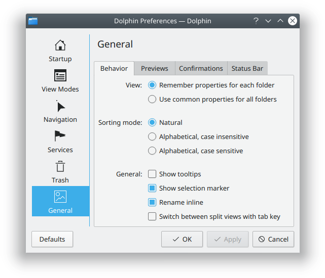Open the Startup settings page icon
The image size is (325, 278).
click(x=60, y=45)
